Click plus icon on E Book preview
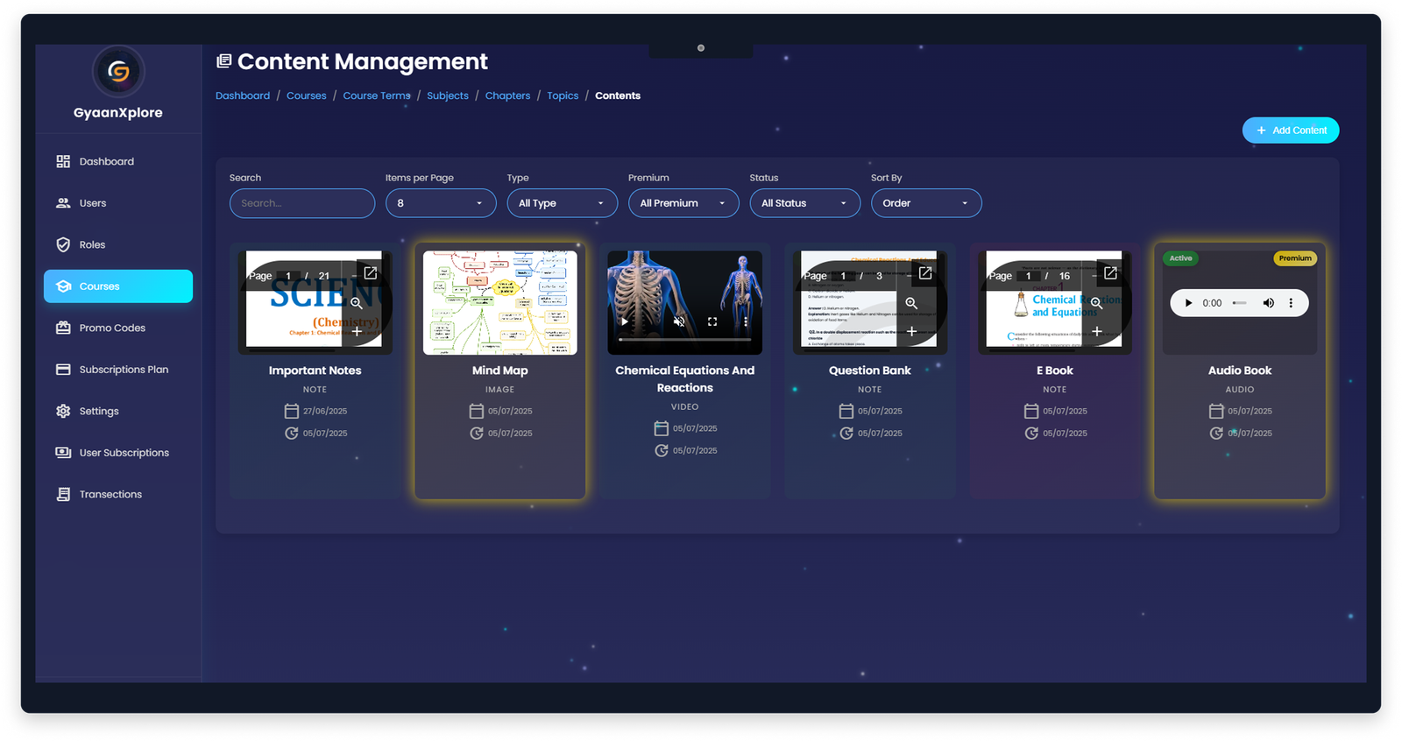The image size is (1402, 741). (x=1096, y=331)
